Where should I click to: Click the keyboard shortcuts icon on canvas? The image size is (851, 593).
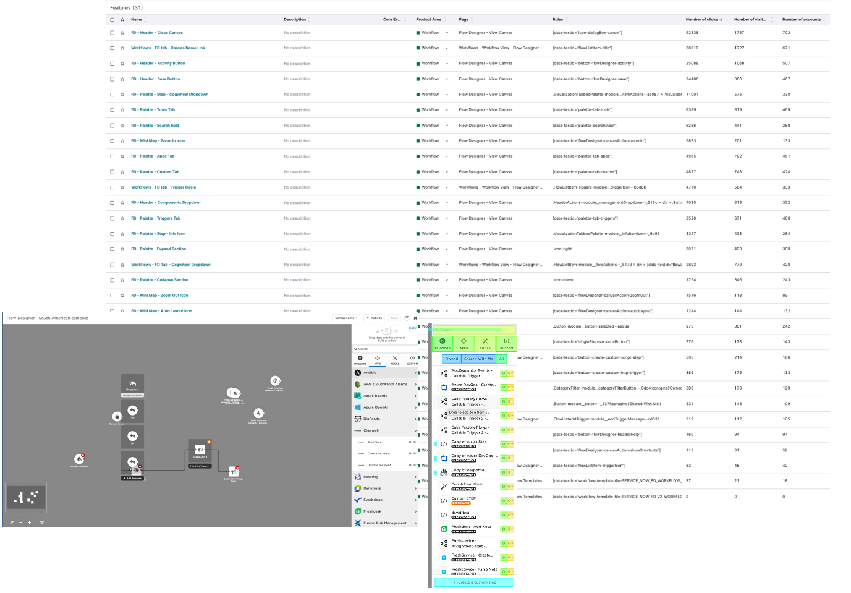(42, 523)
